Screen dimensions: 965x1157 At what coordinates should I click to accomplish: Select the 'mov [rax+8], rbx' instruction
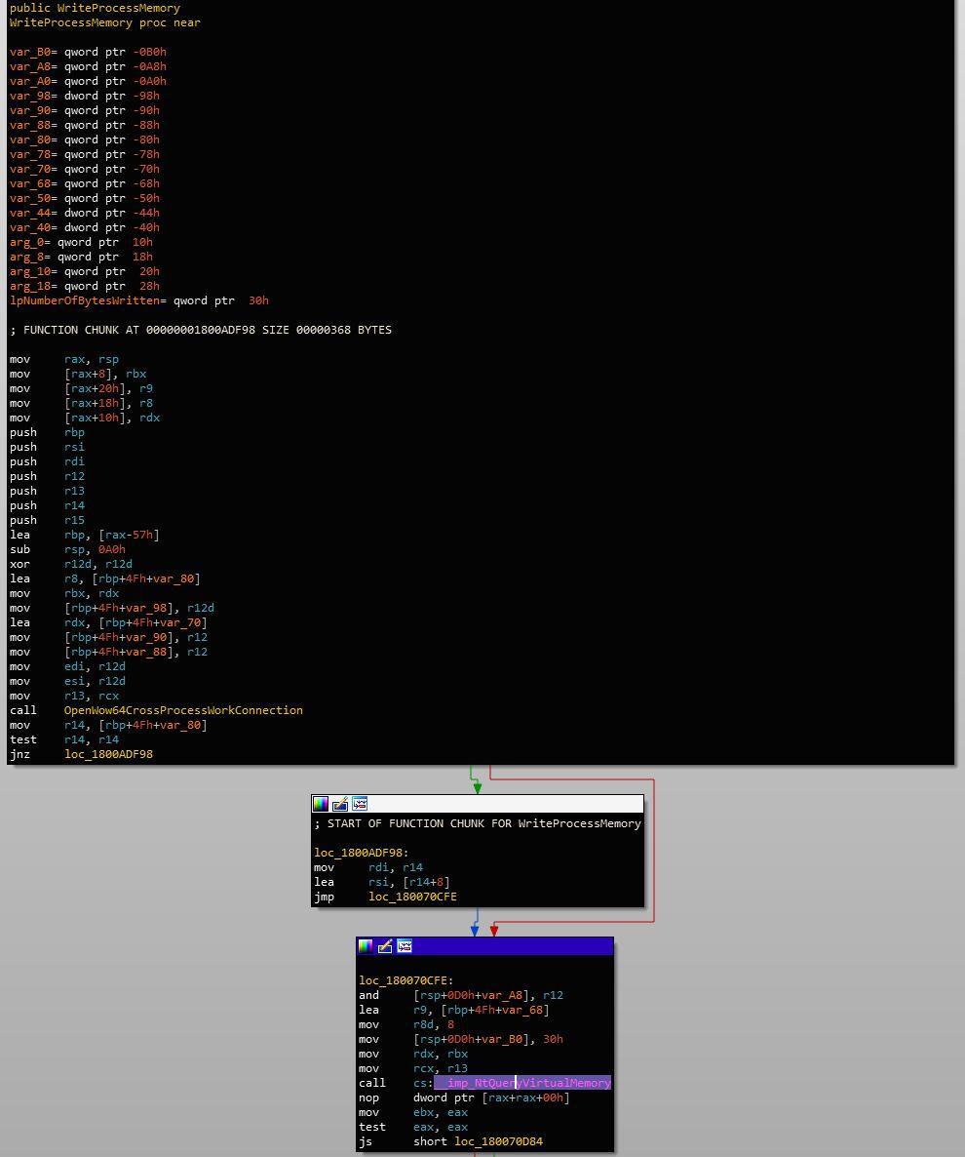point(78,374)
